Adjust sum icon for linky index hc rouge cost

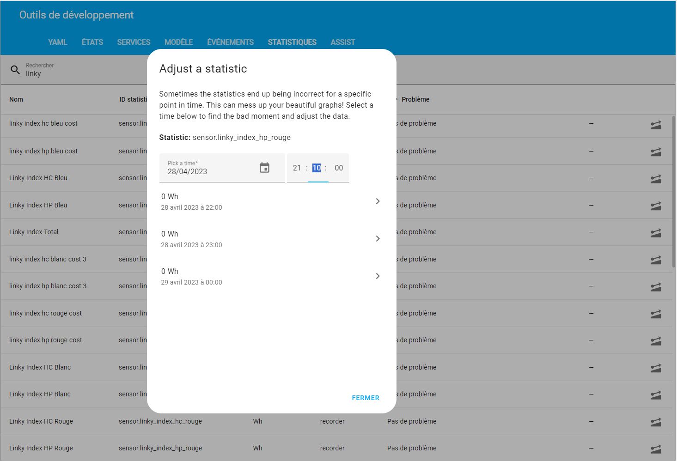click(656, 314)
